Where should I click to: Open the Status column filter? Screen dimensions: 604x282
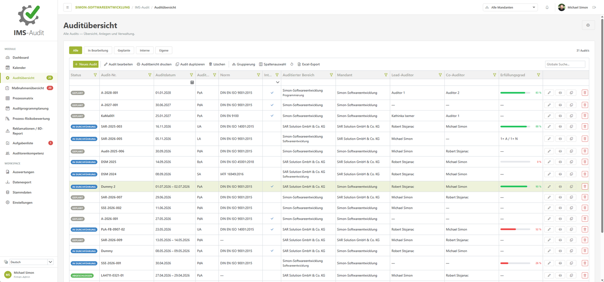tap(95, 75)
